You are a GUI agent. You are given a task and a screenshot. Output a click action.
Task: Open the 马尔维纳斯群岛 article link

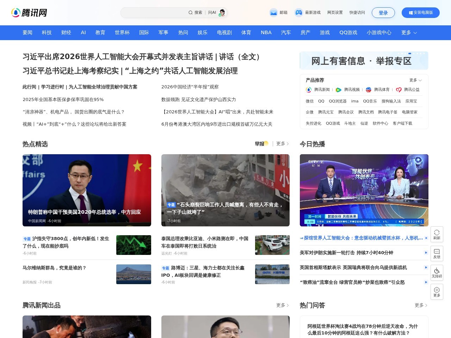tap(54, 268)
